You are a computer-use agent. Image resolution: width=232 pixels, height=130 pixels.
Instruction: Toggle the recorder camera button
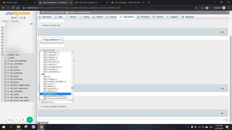10,120
